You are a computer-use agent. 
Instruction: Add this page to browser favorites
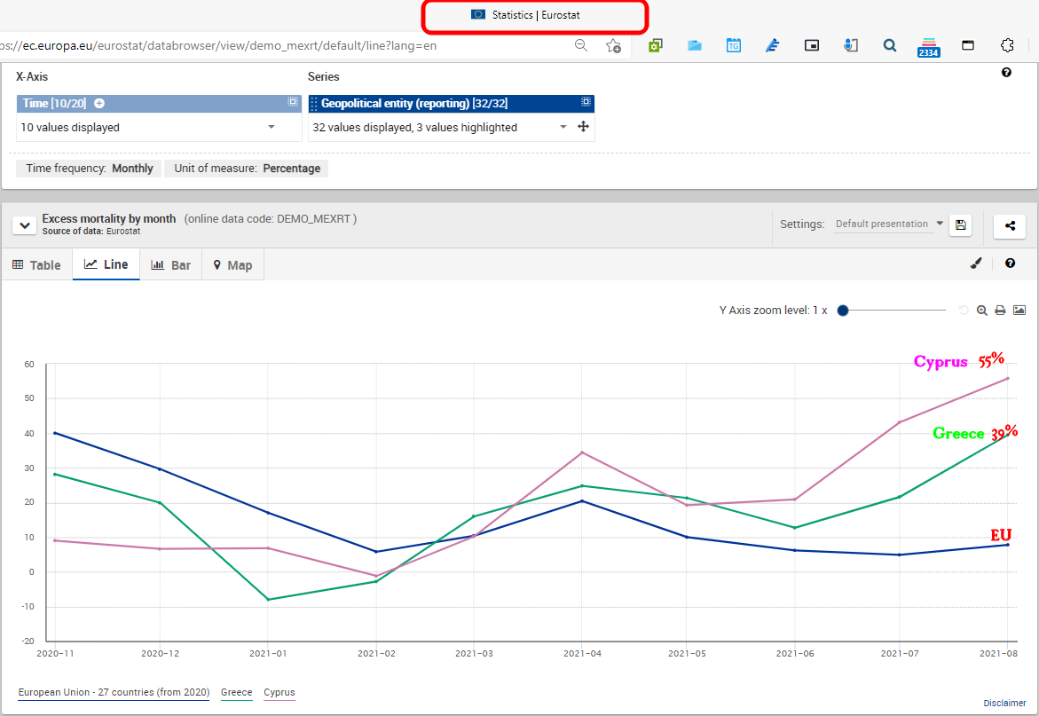(x=613, y=45)
